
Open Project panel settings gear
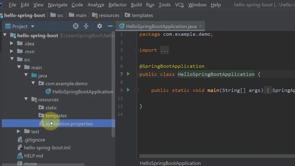click(x=100, y=26)
